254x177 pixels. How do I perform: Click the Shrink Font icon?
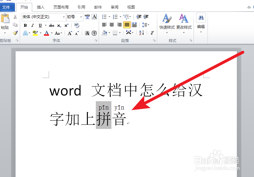click(77, 33)
